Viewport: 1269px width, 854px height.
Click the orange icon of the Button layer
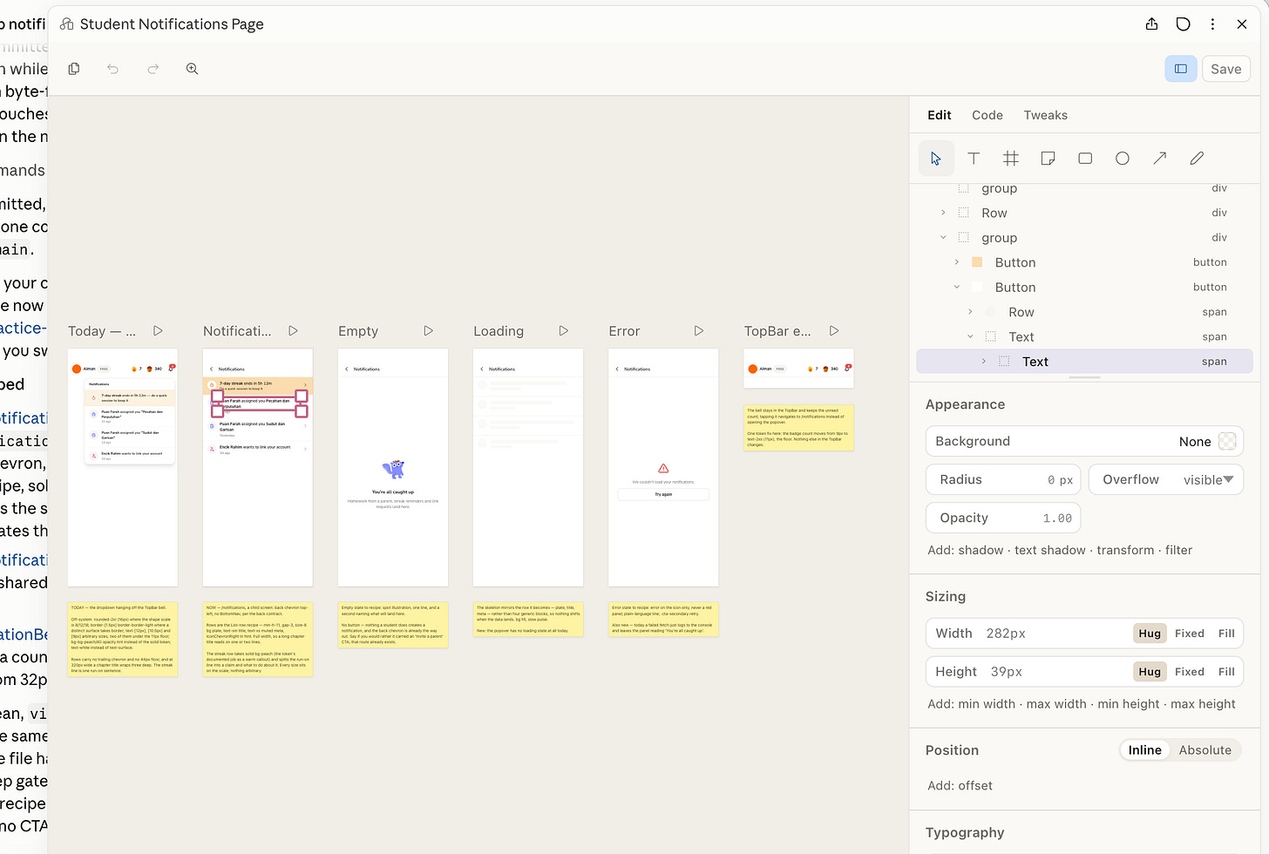pos(977,262)
